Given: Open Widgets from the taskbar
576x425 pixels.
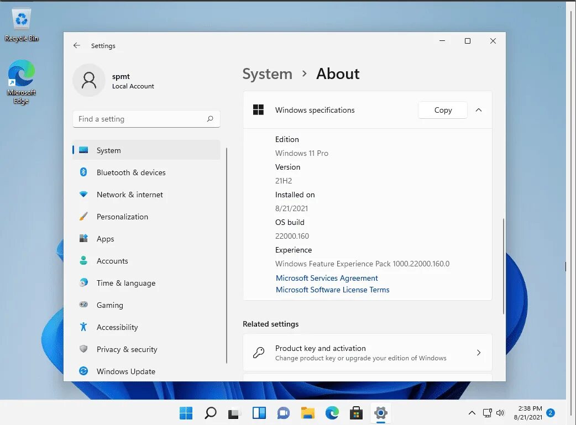Looking at the screenshot, I should point(259,413).
